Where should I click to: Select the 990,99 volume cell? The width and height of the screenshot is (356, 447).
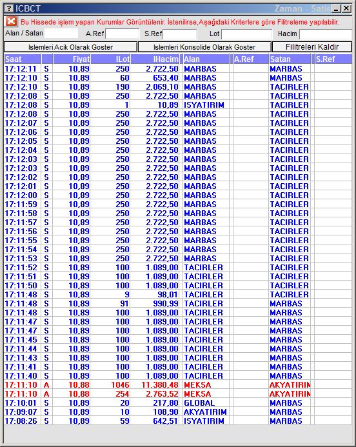(x=155, y=304)
